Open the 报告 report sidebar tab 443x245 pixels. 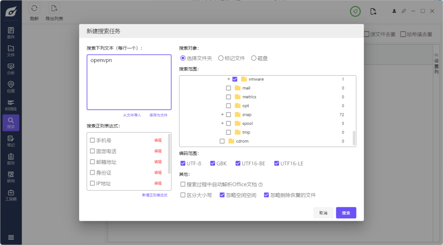pyautogui.click(x=11, y=159)
